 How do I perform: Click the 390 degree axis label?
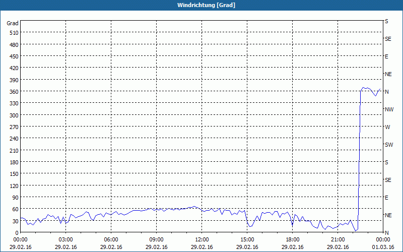[x=15, y=80]
